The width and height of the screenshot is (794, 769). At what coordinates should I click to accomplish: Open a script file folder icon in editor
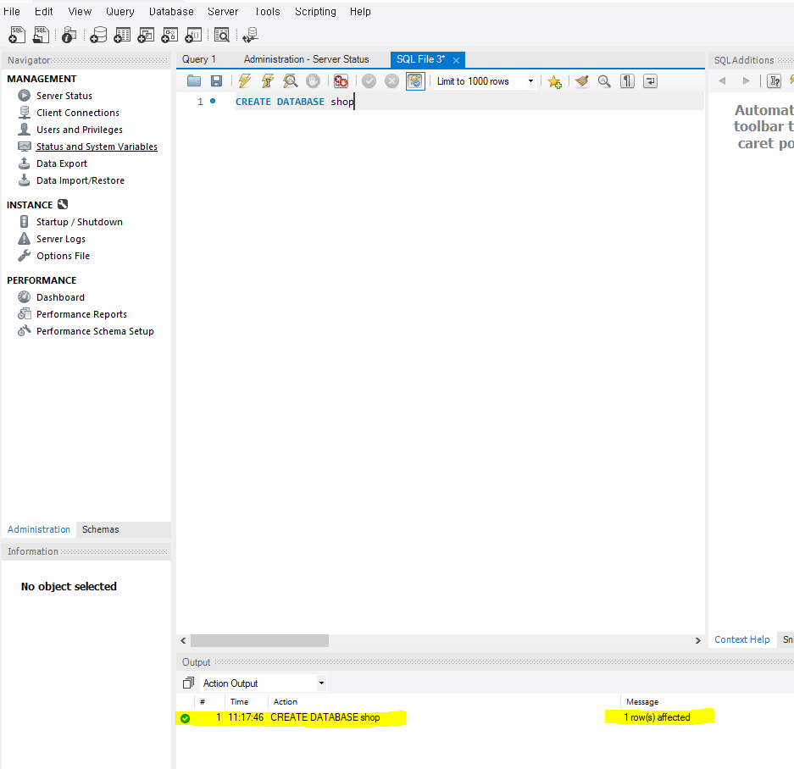(x=194, y=81)
